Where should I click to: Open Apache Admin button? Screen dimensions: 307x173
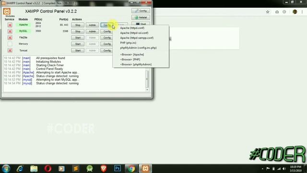point(92,25)
